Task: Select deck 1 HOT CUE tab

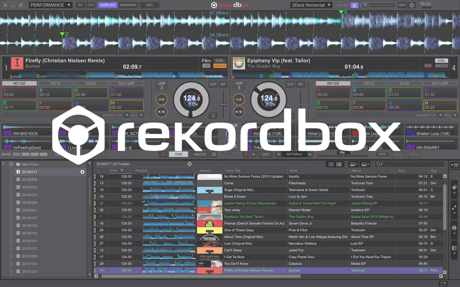Action: [x=19, y=83]
